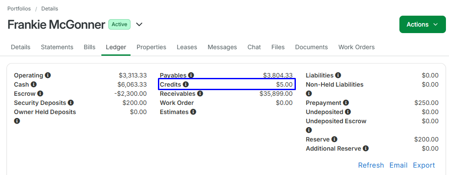Click the Escrow info icon
The width and height of the screenshot is (449, 175).
40,94
